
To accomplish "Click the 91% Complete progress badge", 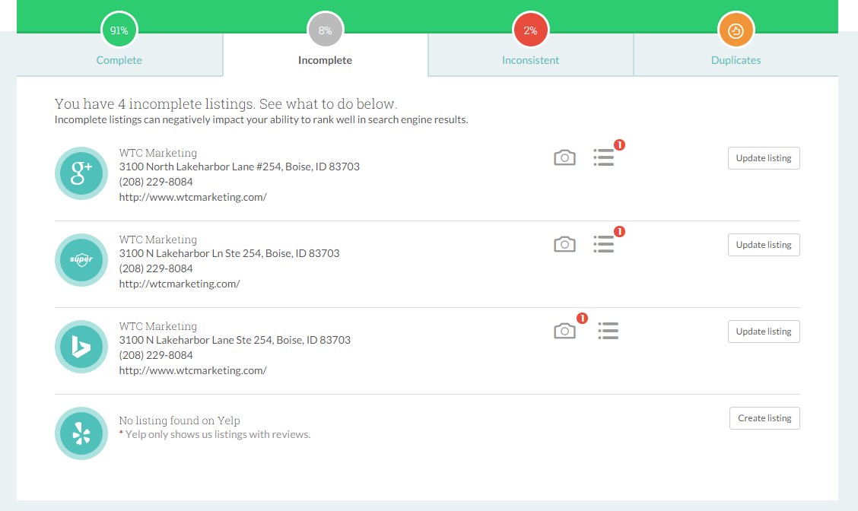I will 119,30.
